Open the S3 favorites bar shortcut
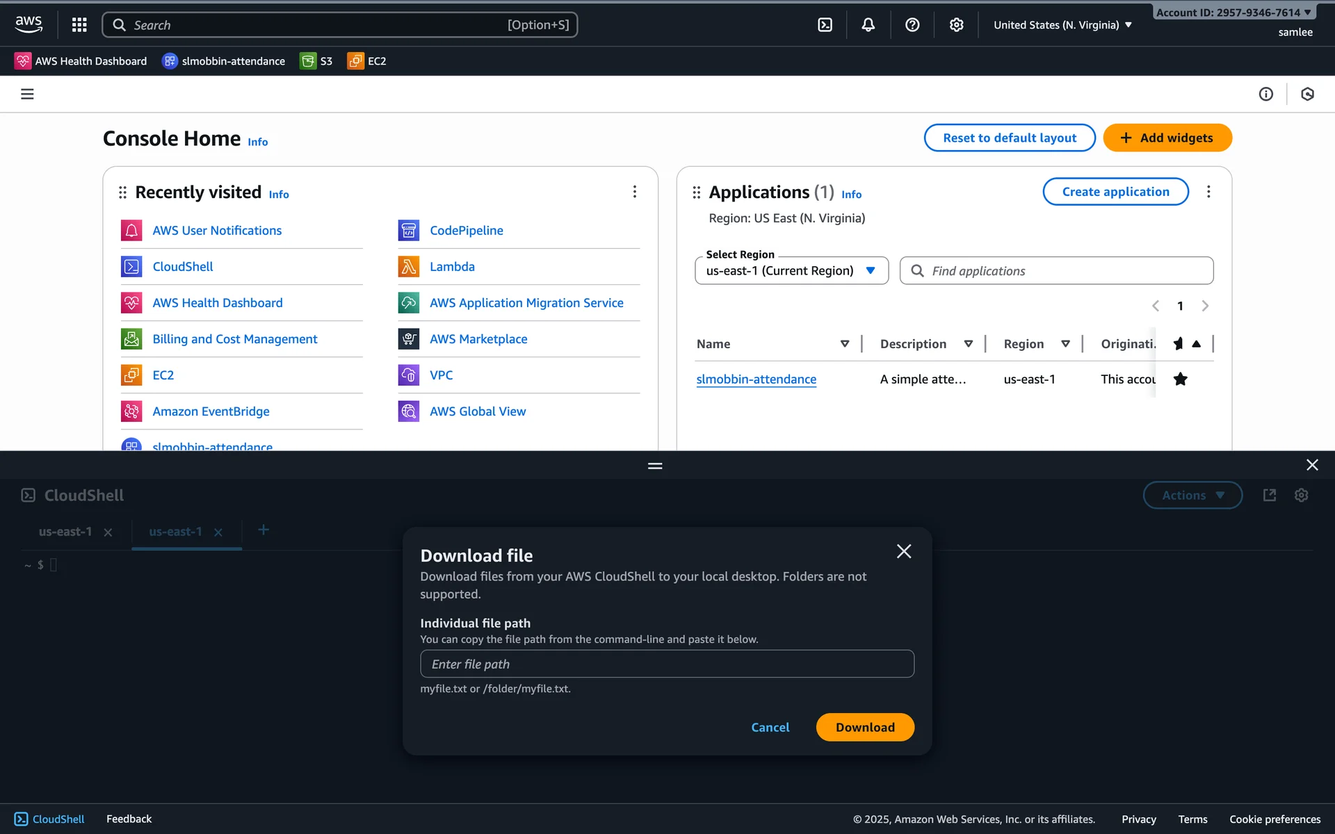Viewport: 1335px width, 834px height. [316, 61]
